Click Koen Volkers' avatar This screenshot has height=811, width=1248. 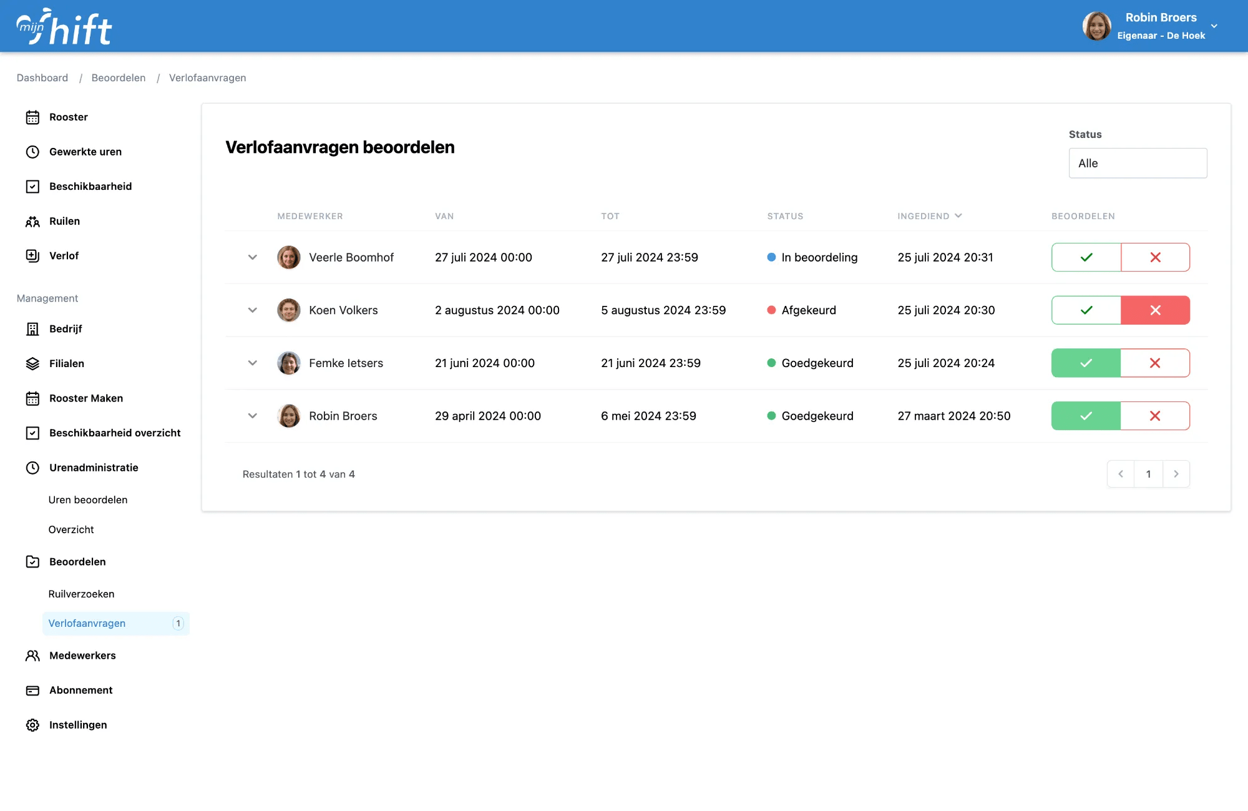pos(288,310)
